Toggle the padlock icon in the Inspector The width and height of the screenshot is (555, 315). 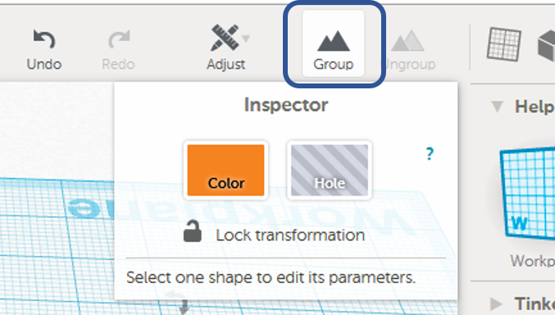(x=193, y=232)
